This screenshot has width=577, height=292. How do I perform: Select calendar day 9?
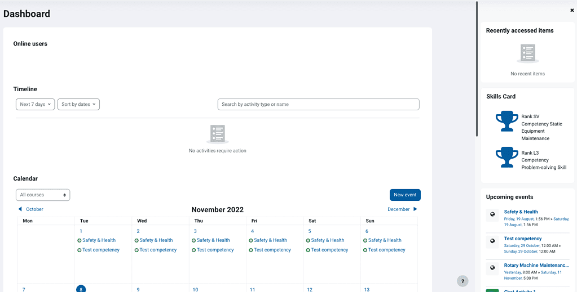click(138, 289)
